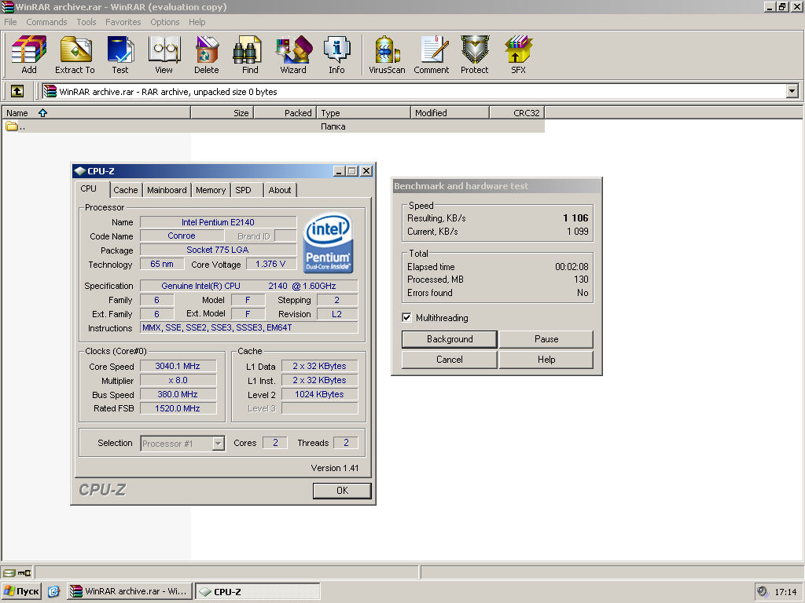Click the 1024 KBytes Level 2 value
This screenshot has width=805, height=603.
click(319, 394)
